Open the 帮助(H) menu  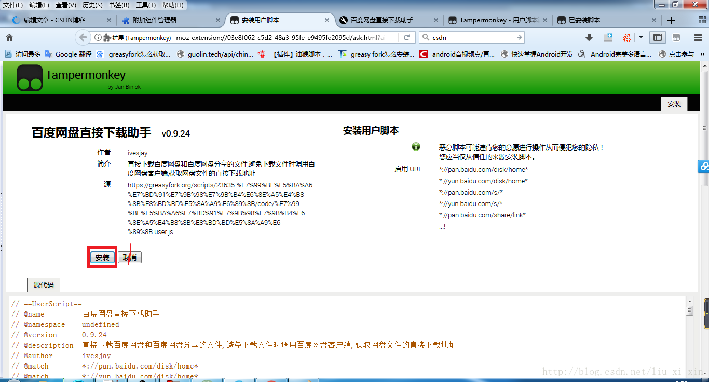pos(172,5)
